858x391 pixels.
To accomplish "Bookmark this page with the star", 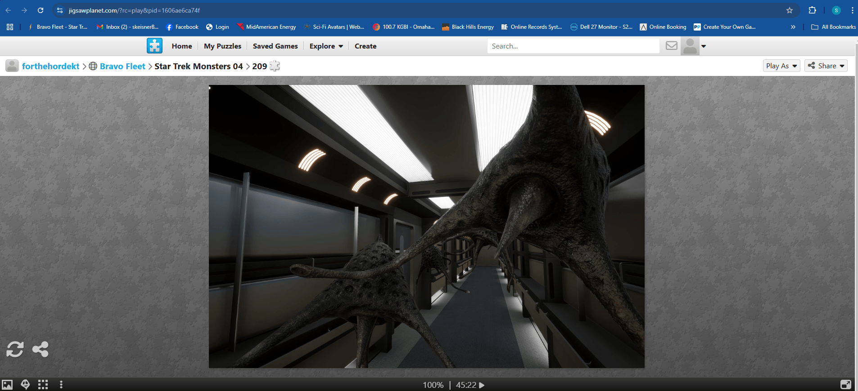I will pos(790,10).
